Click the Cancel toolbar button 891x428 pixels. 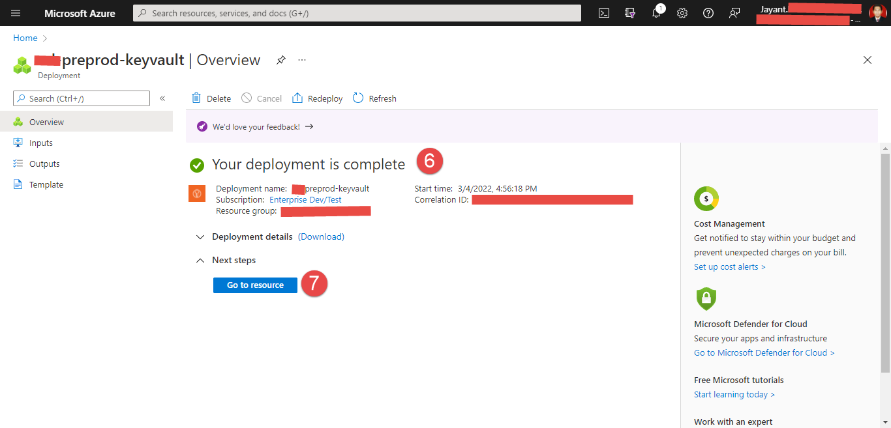point(262,98)
